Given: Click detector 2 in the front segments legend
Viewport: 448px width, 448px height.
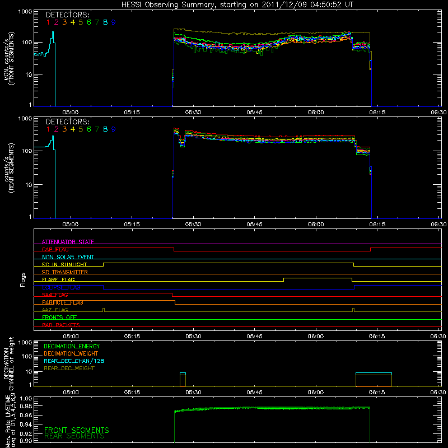Looking at the screenshot, I should [57, 22].
